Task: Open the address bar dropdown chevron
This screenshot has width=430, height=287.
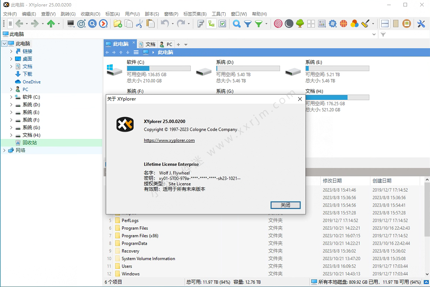Action: coord(374,34)
